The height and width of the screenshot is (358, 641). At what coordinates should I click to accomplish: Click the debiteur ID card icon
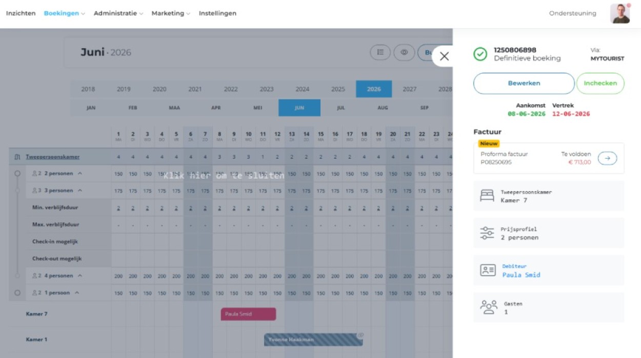(x=488, y=270)
